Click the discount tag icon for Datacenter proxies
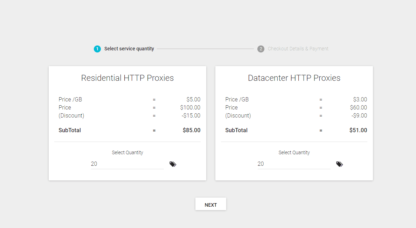Screen dimensions: 416x228 (x=339, y=164)
